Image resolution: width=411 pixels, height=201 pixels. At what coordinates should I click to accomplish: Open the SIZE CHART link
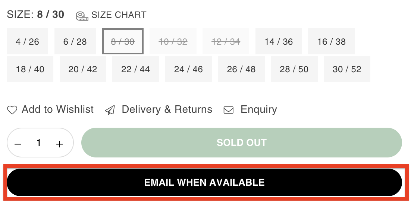[119, 15]
